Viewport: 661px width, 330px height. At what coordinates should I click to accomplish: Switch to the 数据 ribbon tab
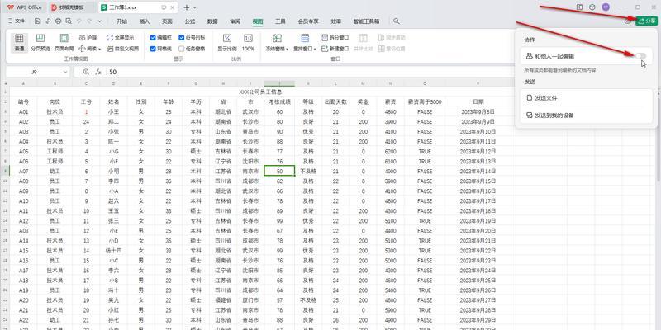(212, 21)
